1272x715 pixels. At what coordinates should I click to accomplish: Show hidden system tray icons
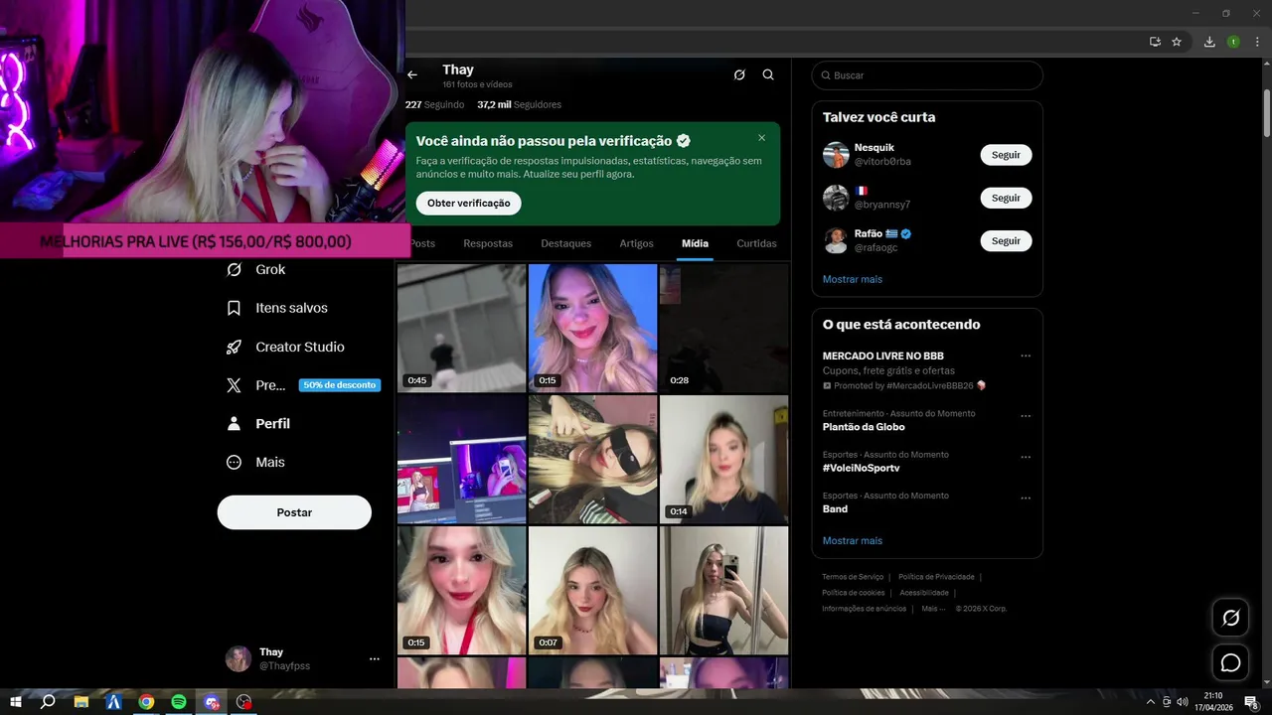coord(1151,702)
